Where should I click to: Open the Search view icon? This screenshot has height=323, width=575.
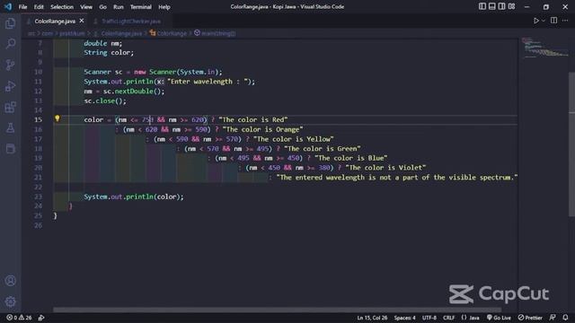coord(10,44)
